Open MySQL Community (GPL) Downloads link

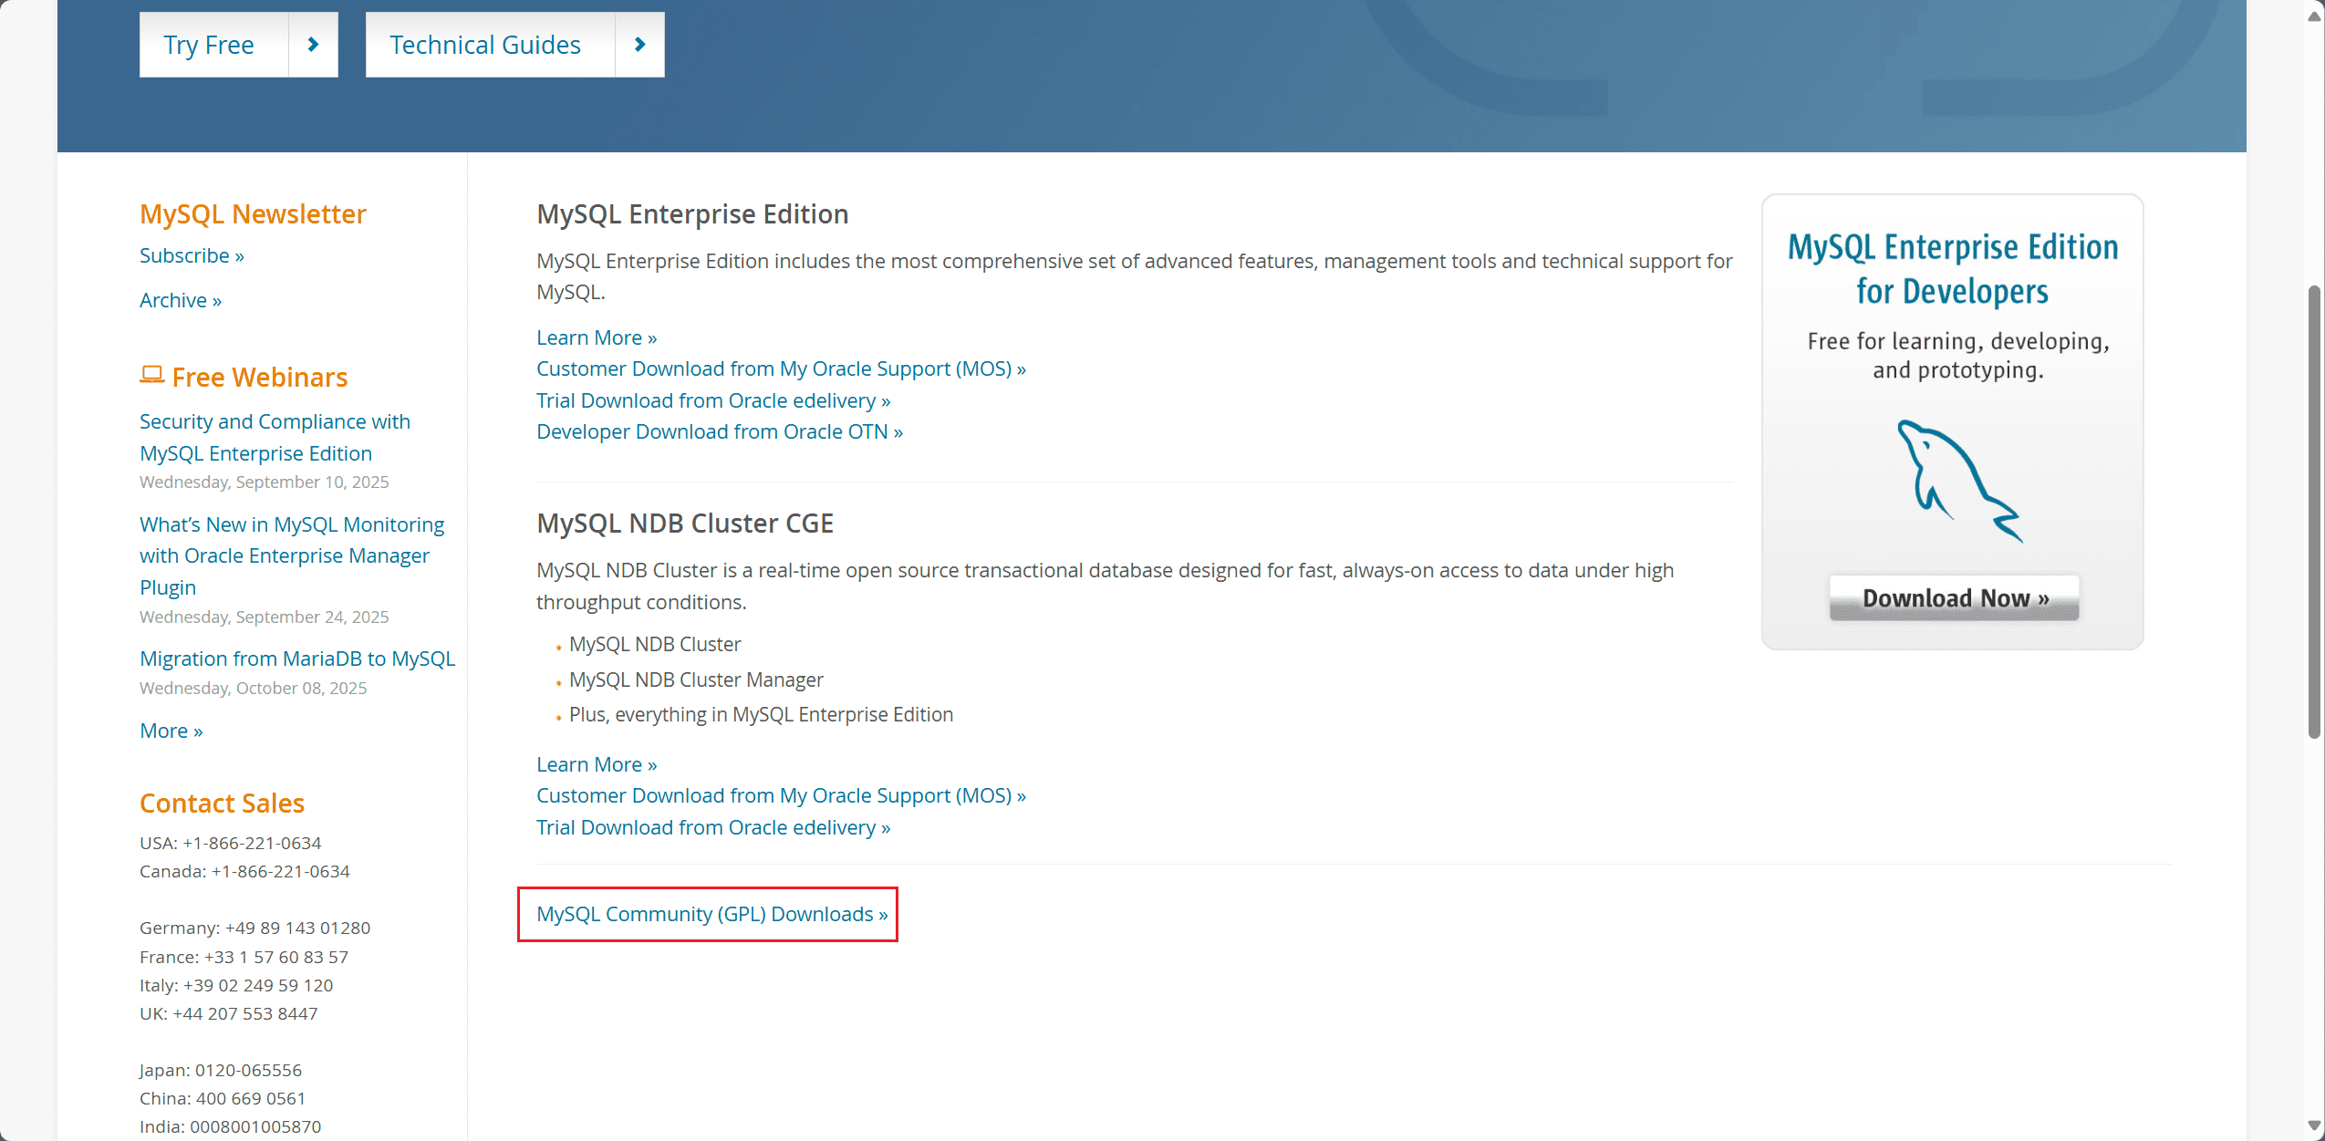(x=711, y=914)
